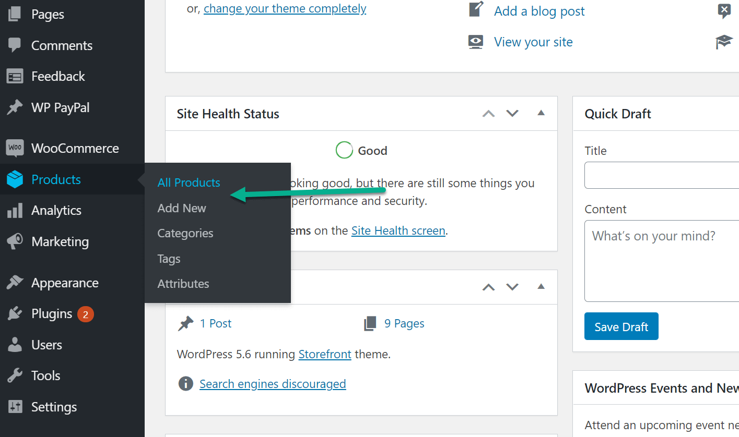Screen dimensions: 739x437
Task: Open the Site Health screen link
Action: [398, 230]
